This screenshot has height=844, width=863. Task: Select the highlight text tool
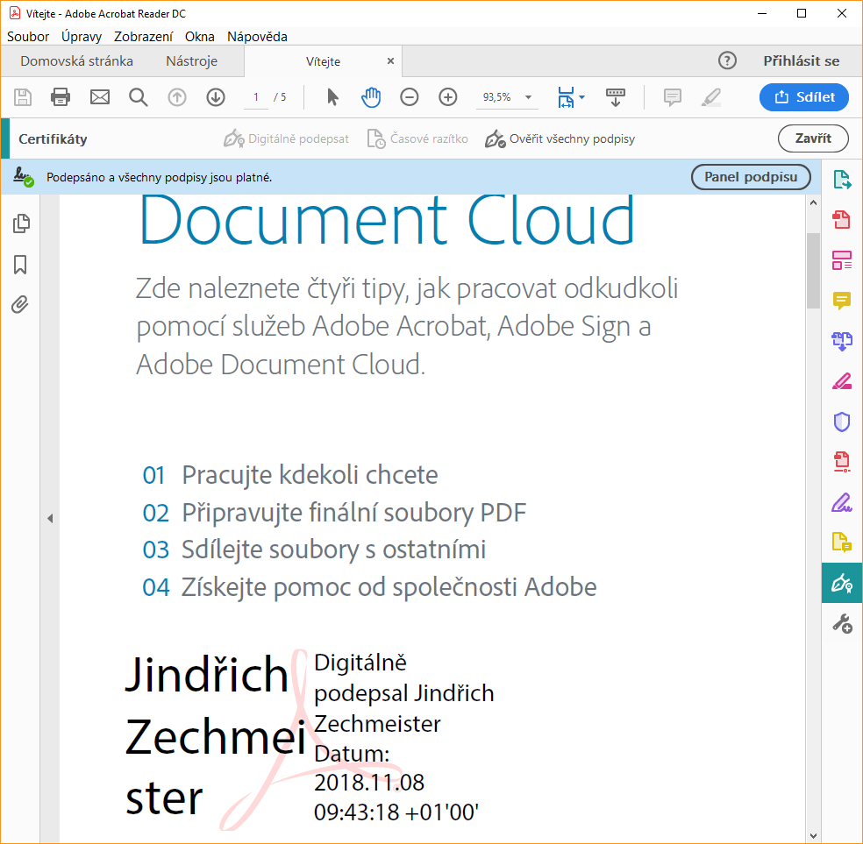click(x=711, y=97)
